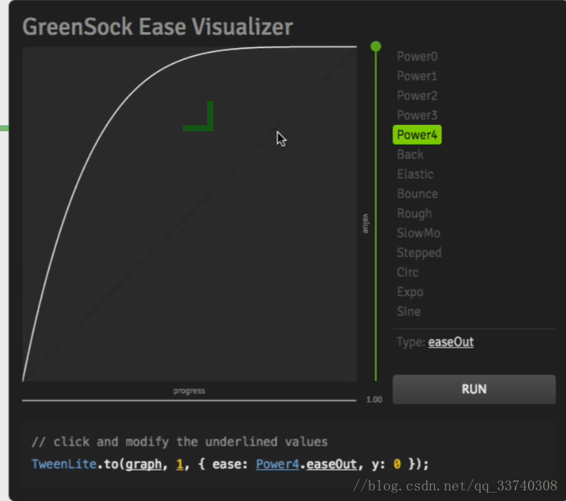
Task: Click the 'TweenLite' text in the code
Action: pos(64,464)
